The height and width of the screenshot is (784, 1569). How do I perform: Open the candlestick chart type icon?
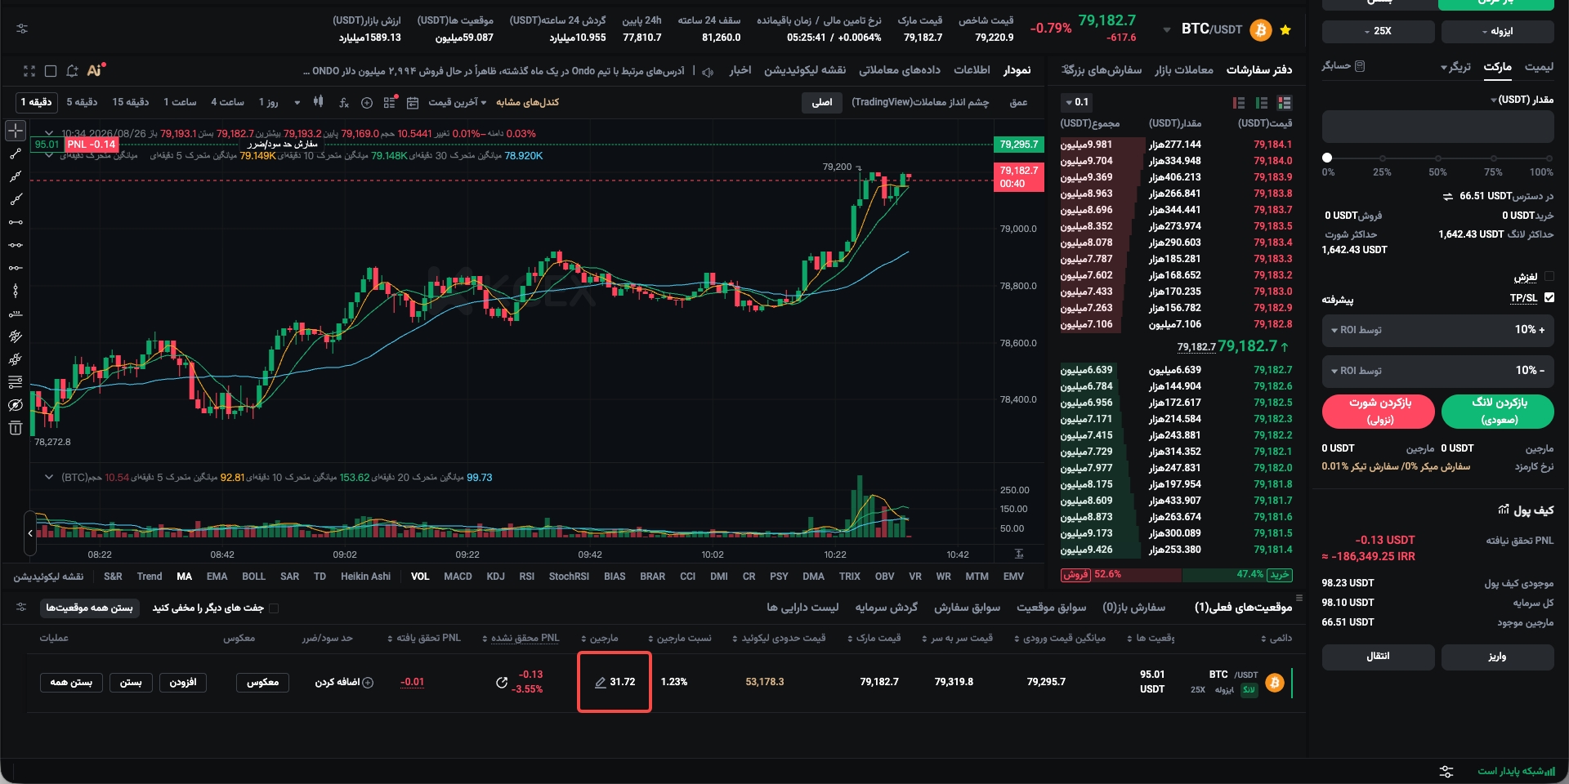[319, 102]
